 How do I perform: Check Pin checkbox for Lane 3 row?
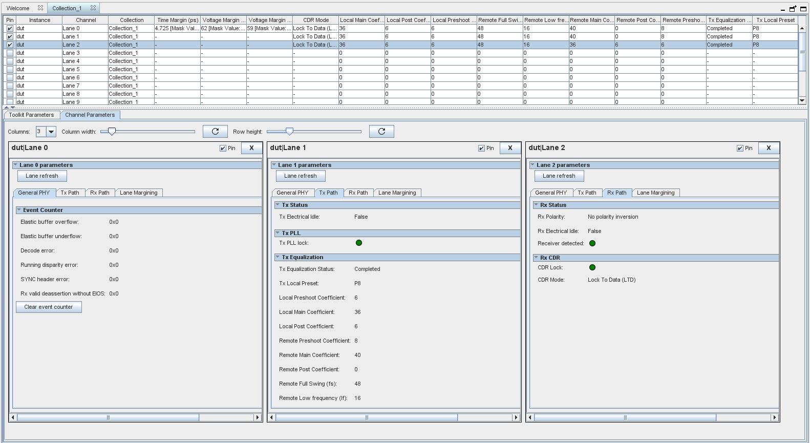pyautogui.click(x=10, y=53)
